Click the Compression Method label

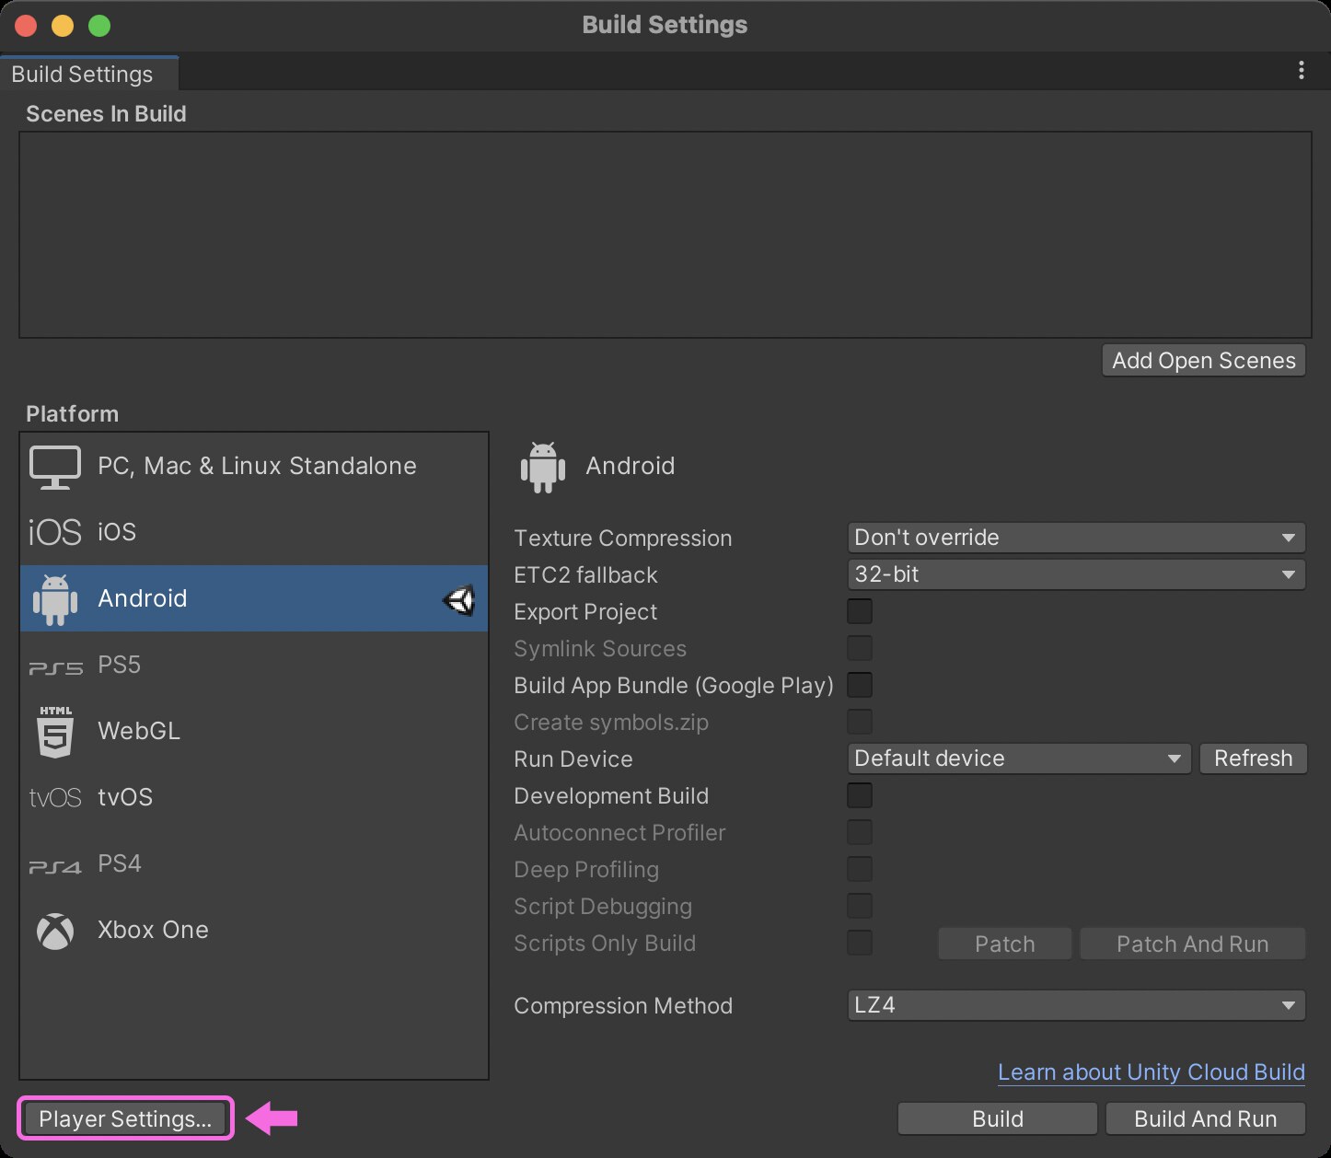[623, 1006]
